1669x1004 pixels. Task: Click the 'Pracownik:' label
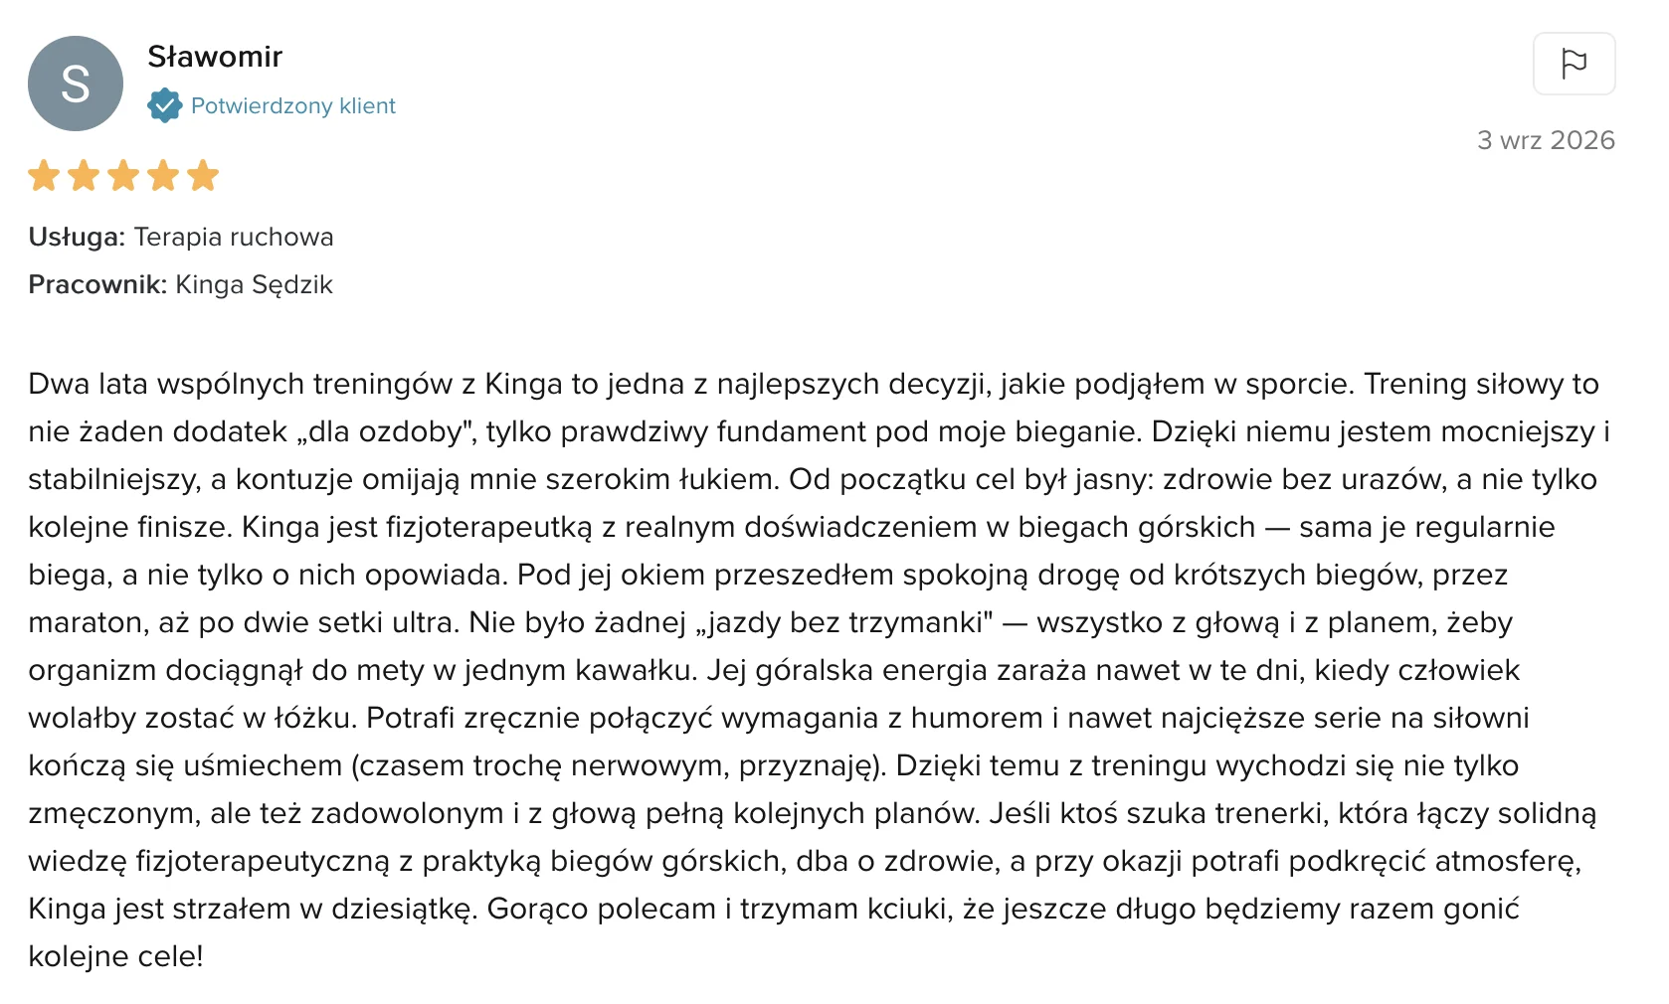[x=97, y=284]
